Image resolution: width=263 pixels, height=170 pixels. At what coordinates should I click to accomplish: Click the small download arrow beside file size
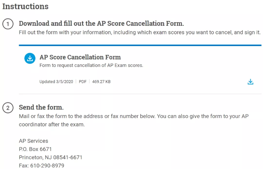coord(250,82)
